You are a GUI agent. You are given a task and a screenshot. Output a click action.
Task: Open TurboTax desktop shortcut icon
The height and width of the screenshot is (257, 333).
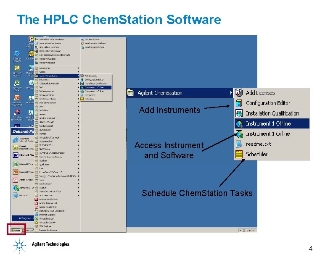(x=17, y=112)
